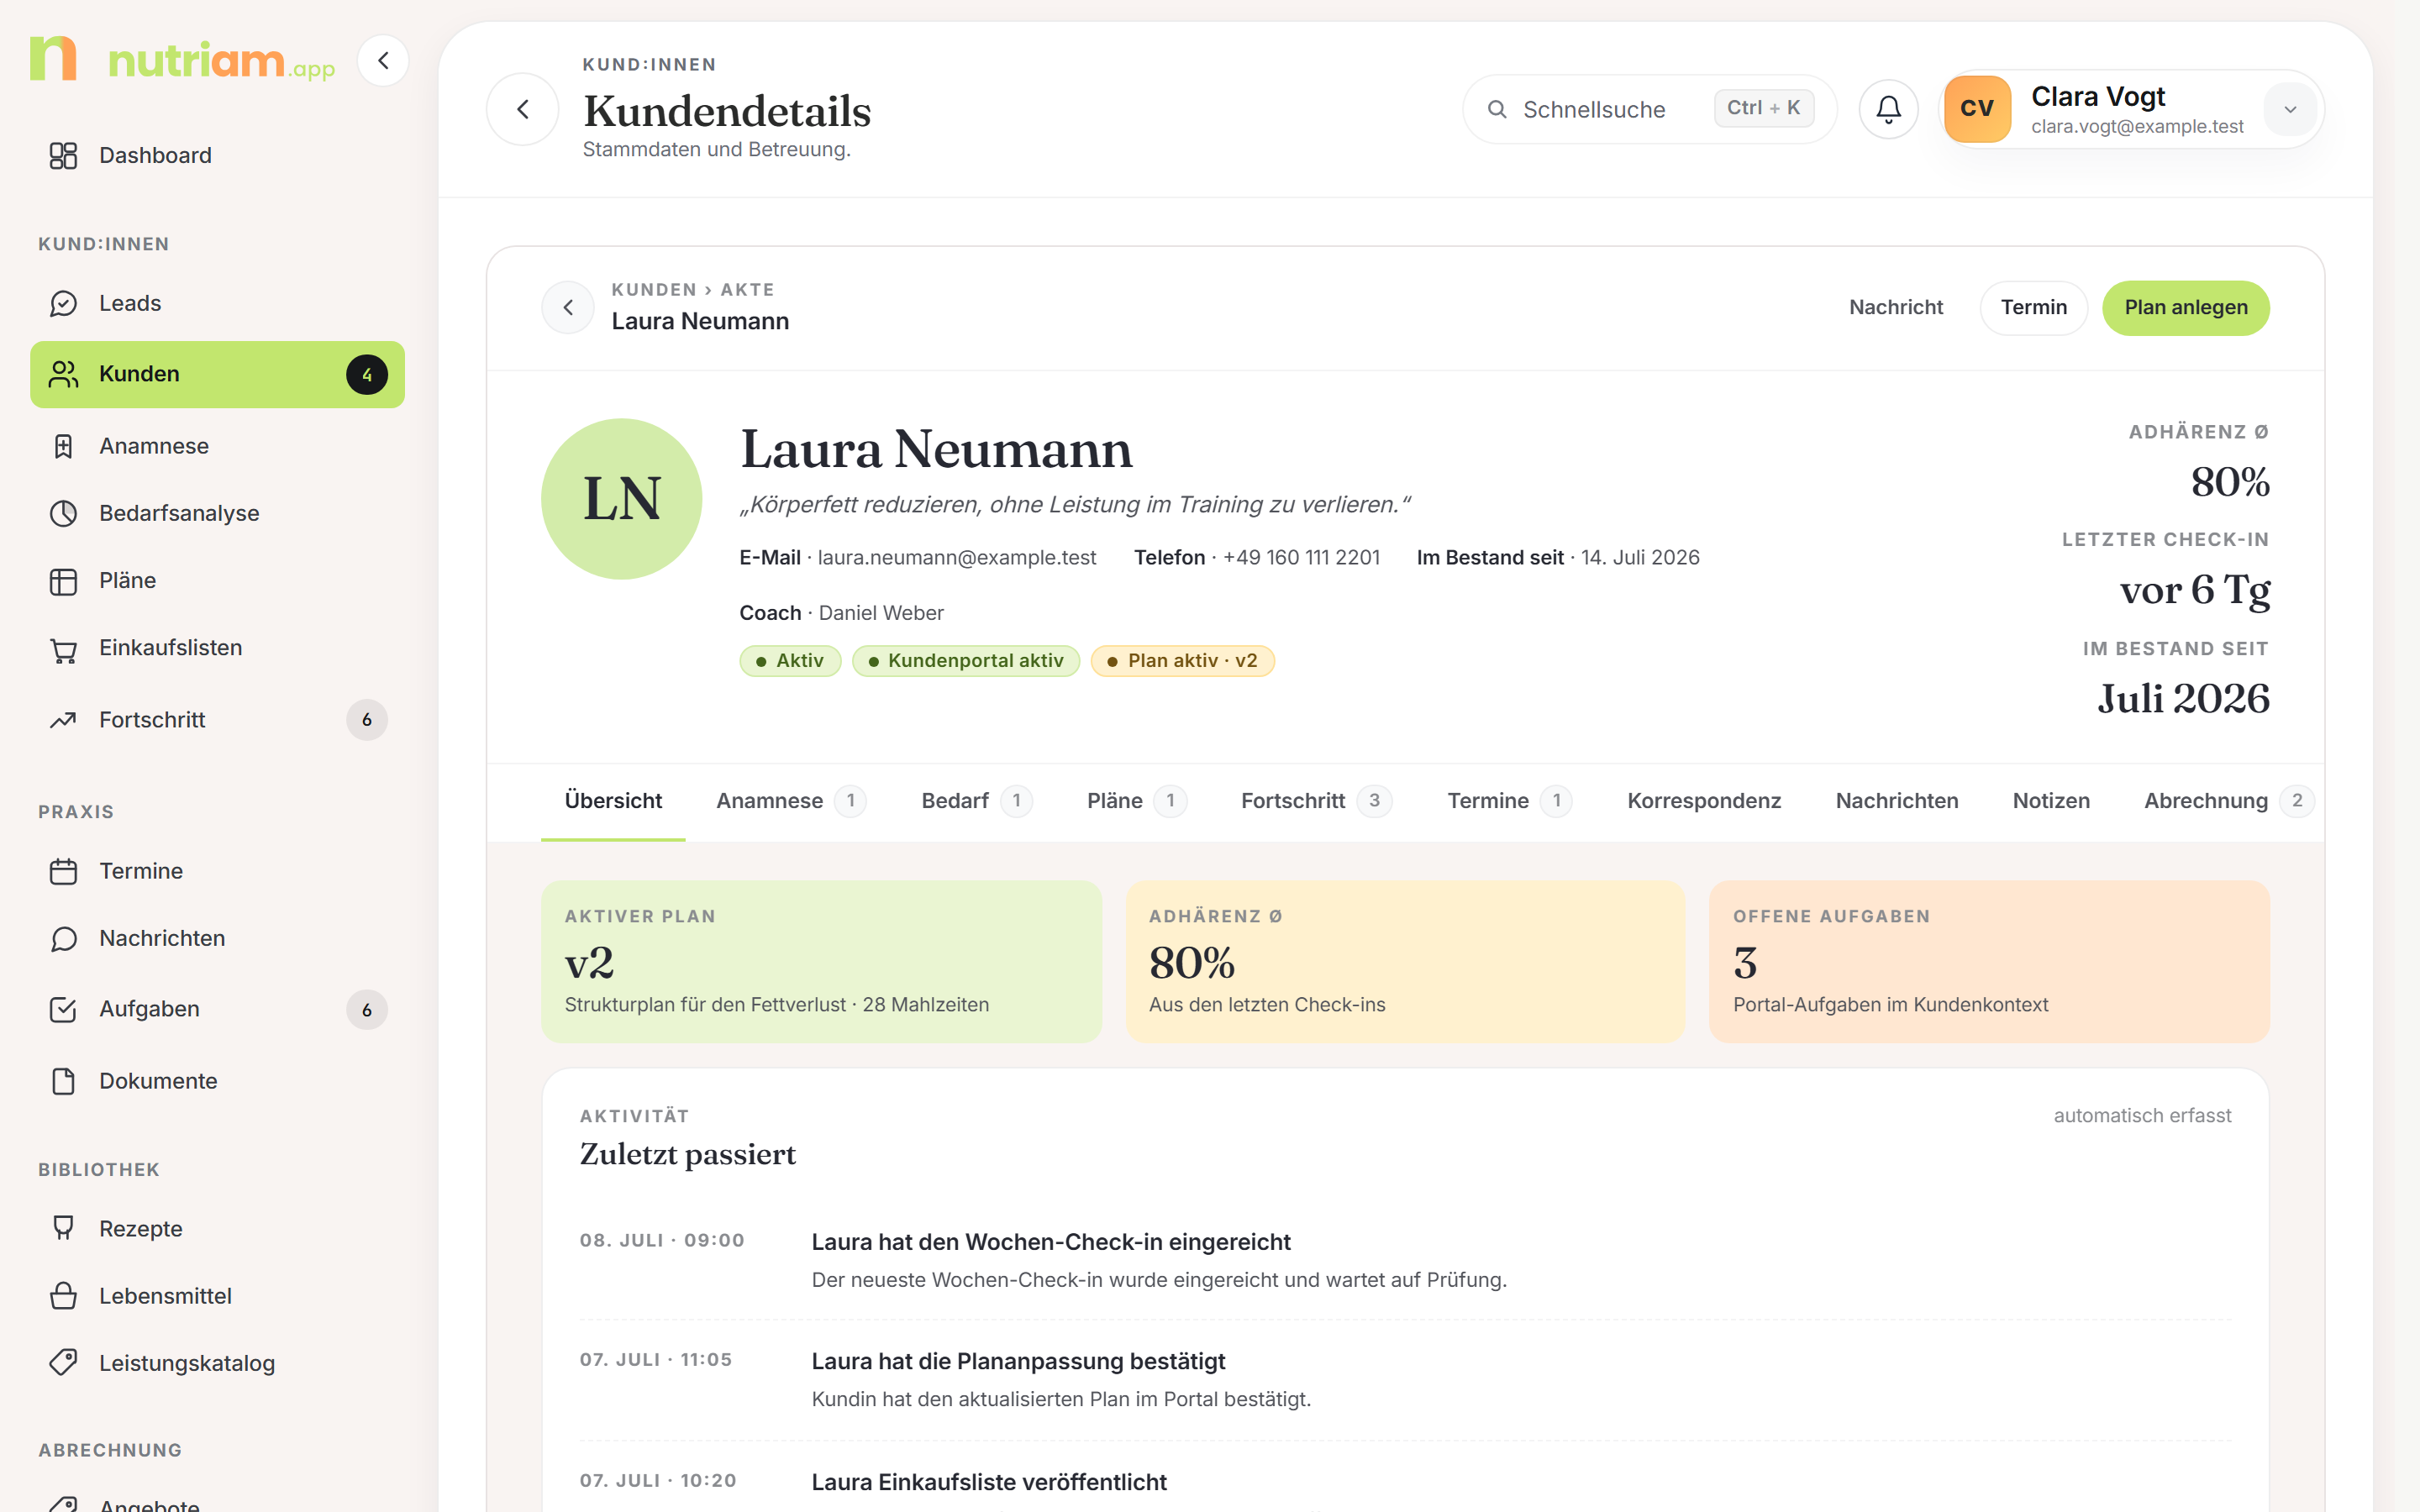Open the notifications bell
This screenshot has height=1512, width=2420.
pyautogui.click(x=1888, y=109)
